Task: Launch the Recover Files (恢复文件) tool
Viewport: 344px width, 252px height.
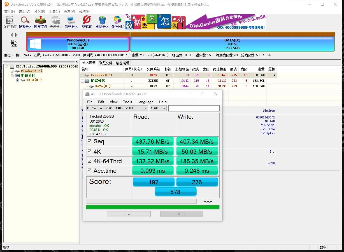Action: tap(41, 22)
